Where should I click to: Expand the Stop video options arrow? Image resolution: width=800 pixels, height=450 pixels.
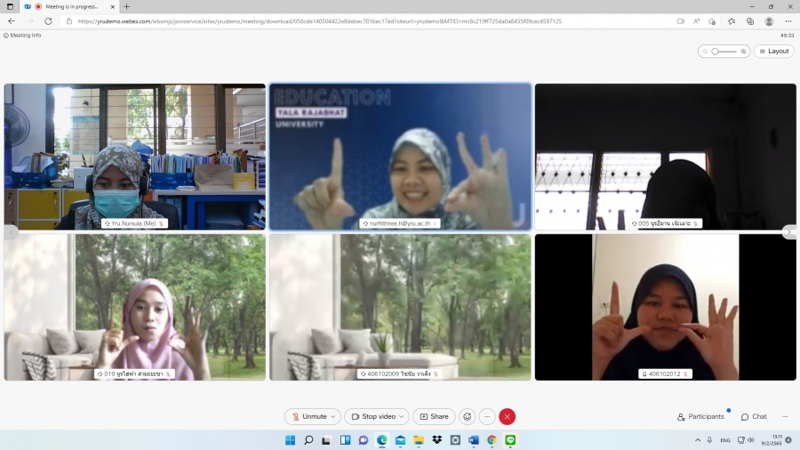click(402, 416)
